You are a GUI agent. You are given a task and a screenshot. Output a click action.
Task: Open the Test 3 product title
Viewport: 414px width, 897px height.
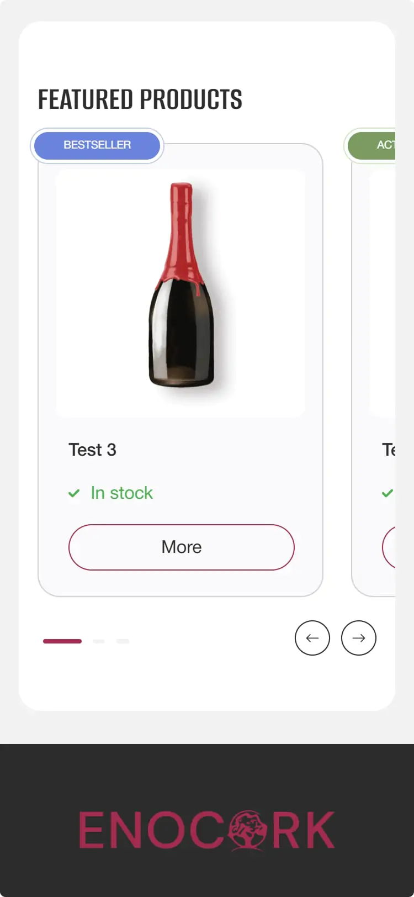click(x=93, y=450)
